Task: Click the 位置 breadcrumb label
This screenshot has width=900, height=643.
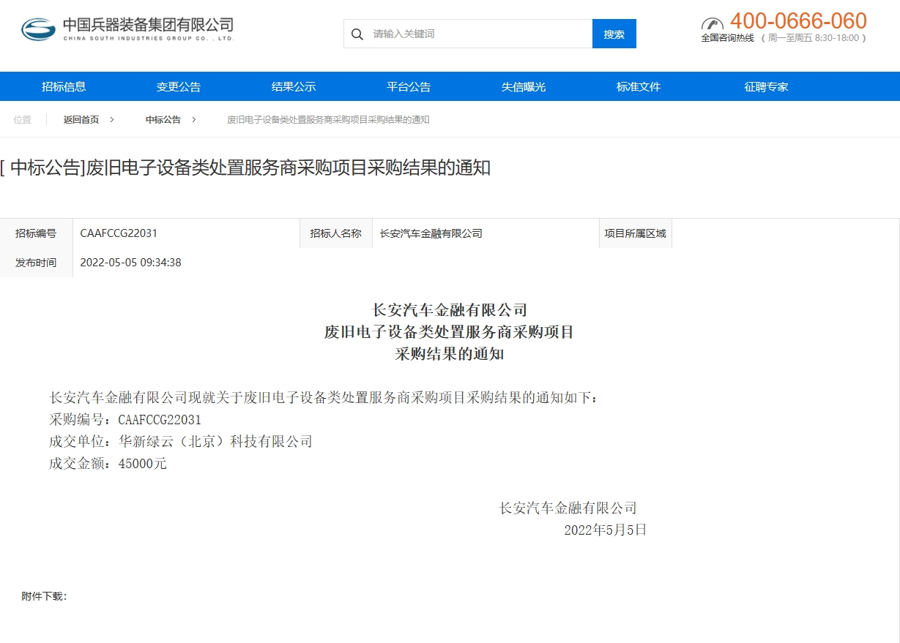Action: point(23,119)
